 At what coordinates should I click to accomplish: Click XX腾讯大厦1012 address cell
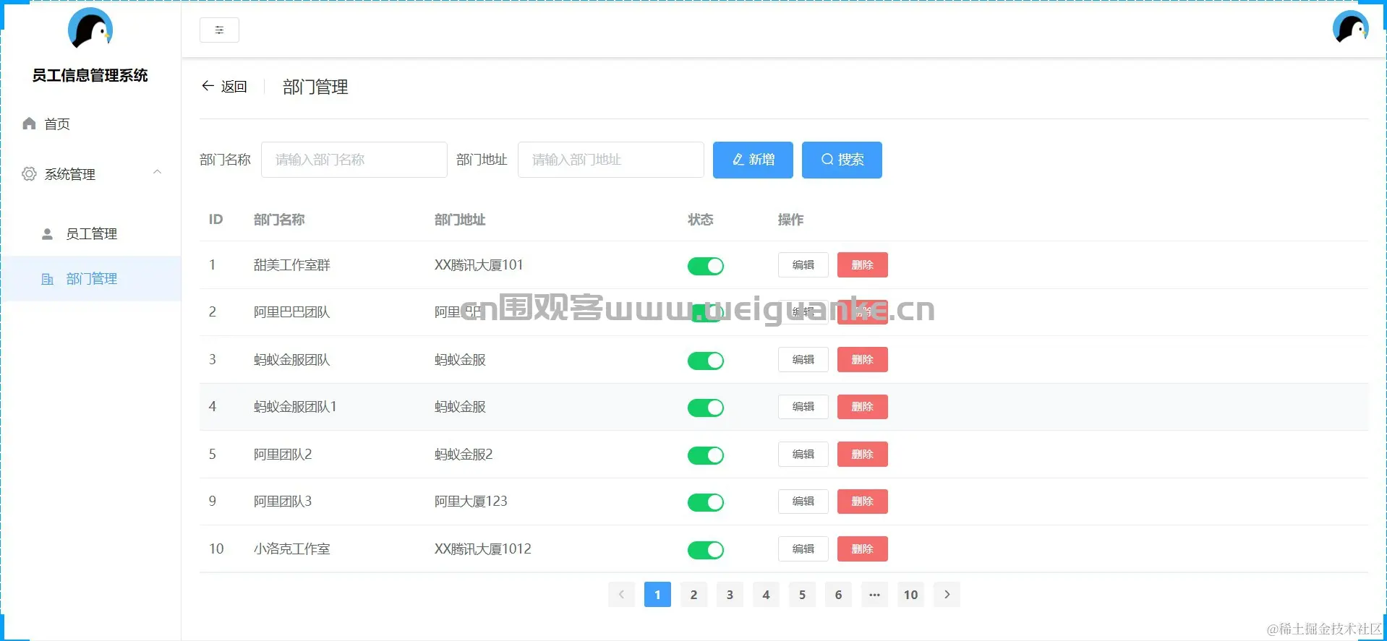coord(482,549)
